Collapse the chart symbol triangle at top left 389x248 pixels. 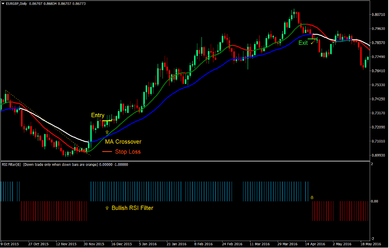[x=4, y=3]
